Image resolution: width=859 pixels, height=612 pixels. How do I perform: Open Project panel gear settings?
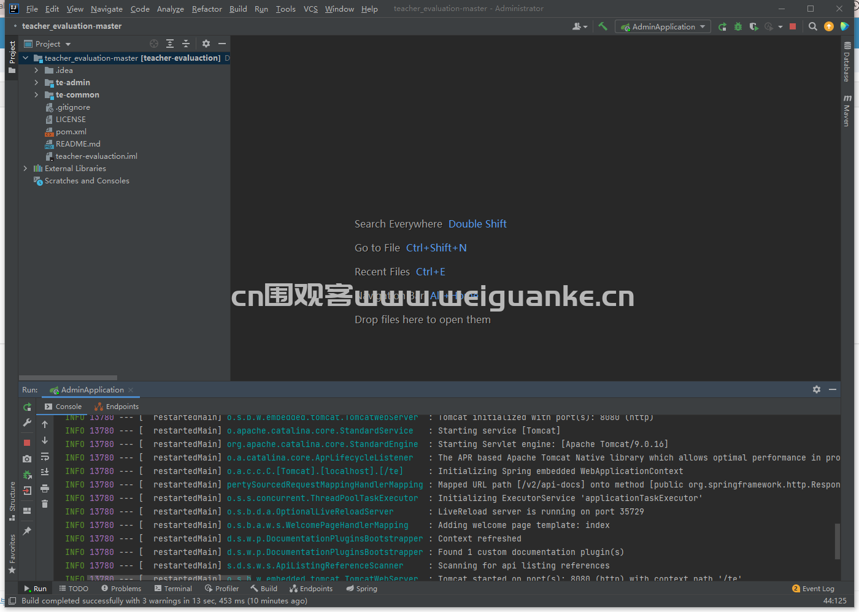206,44
